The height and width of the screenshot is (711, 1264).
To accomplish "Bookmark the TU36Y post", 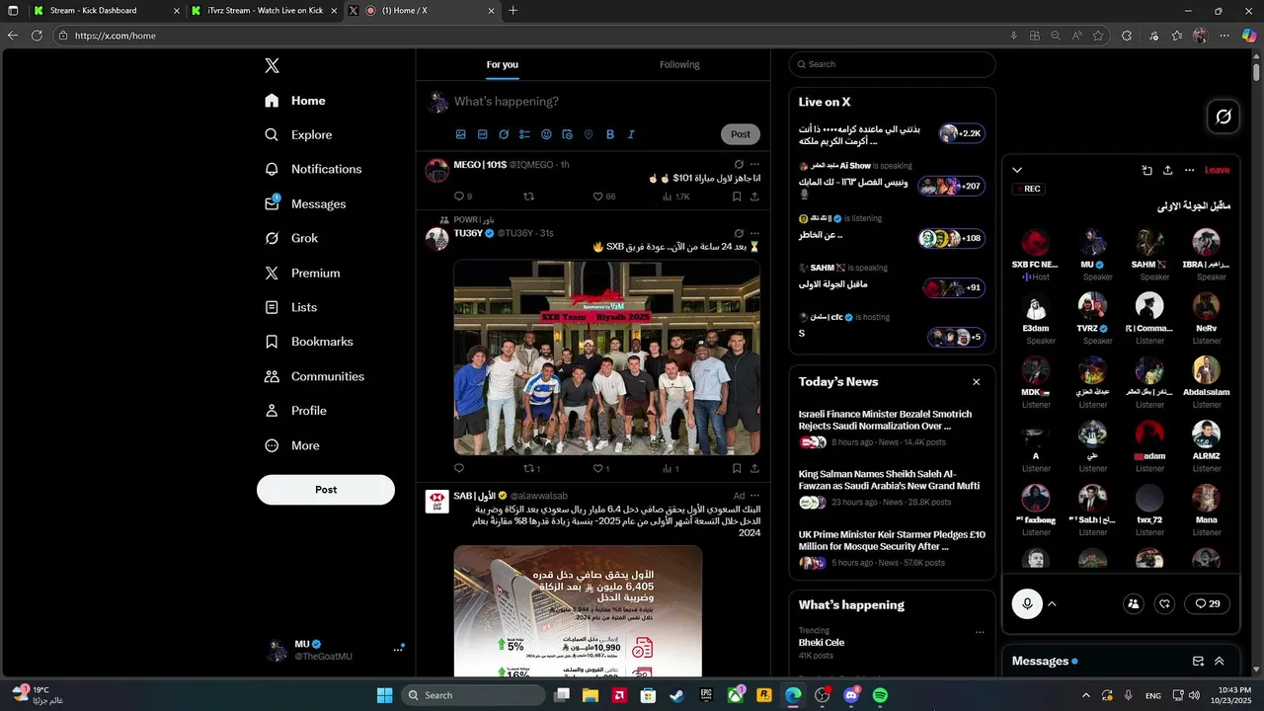I will pyautogui.click(x=737, y=468).
